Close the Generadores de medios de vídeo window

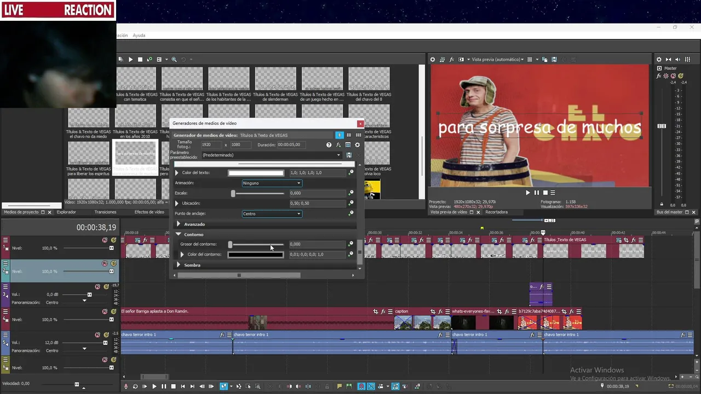click(x=360, y=124)
